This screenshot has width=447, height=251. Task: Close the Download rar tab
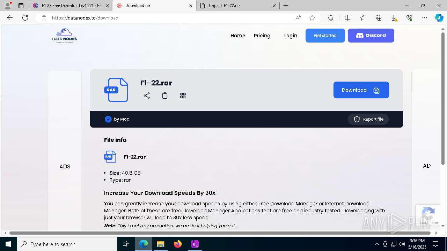click(191, 6)
